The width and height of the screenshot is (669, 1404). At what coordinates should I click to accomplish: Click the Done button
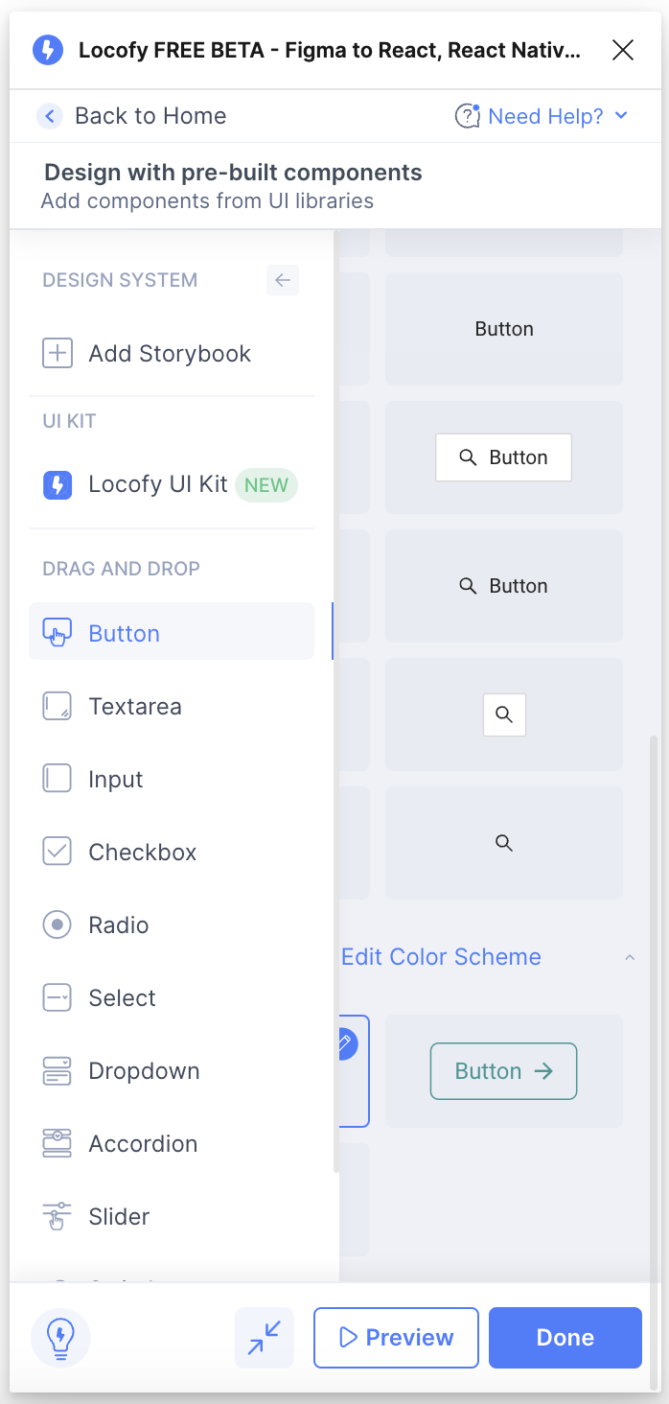[x=565, y=1337]
